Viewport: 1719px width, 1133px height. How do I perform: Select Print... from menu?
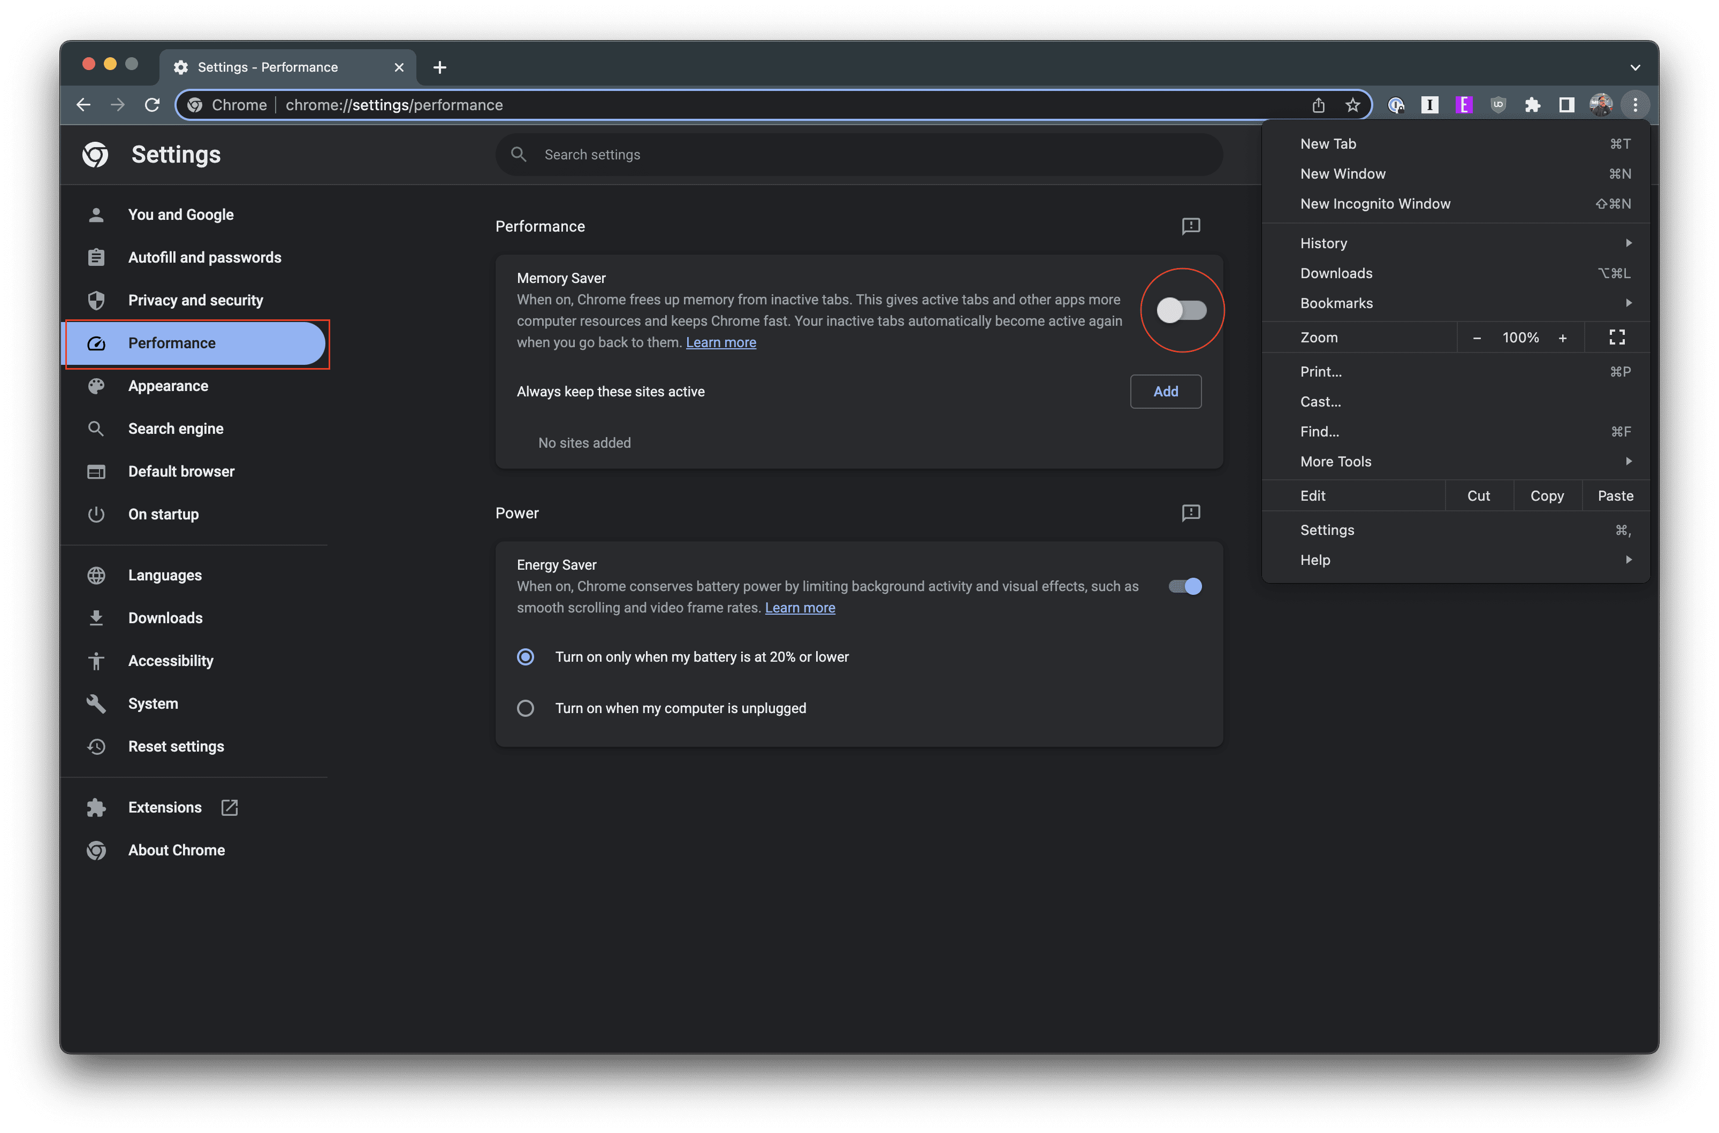click(1456, 371)
